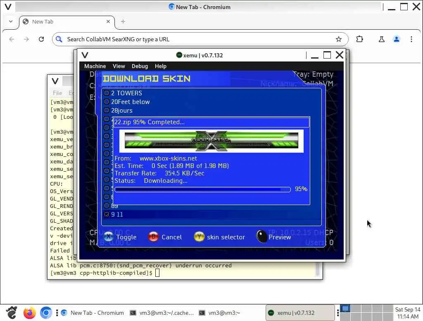Click the X Toggle button icon

109,237
